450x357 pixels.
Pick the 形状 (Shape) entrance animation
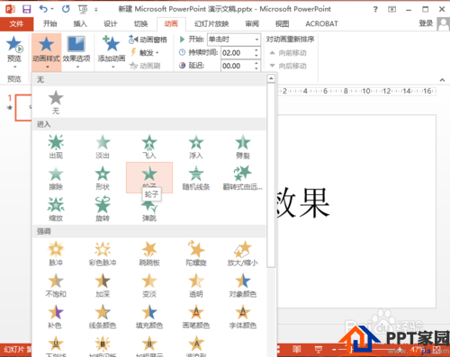pos(103,178)
